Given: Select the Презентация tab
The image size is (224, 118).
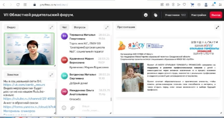Looking at the screenshot, I should 126,27.
